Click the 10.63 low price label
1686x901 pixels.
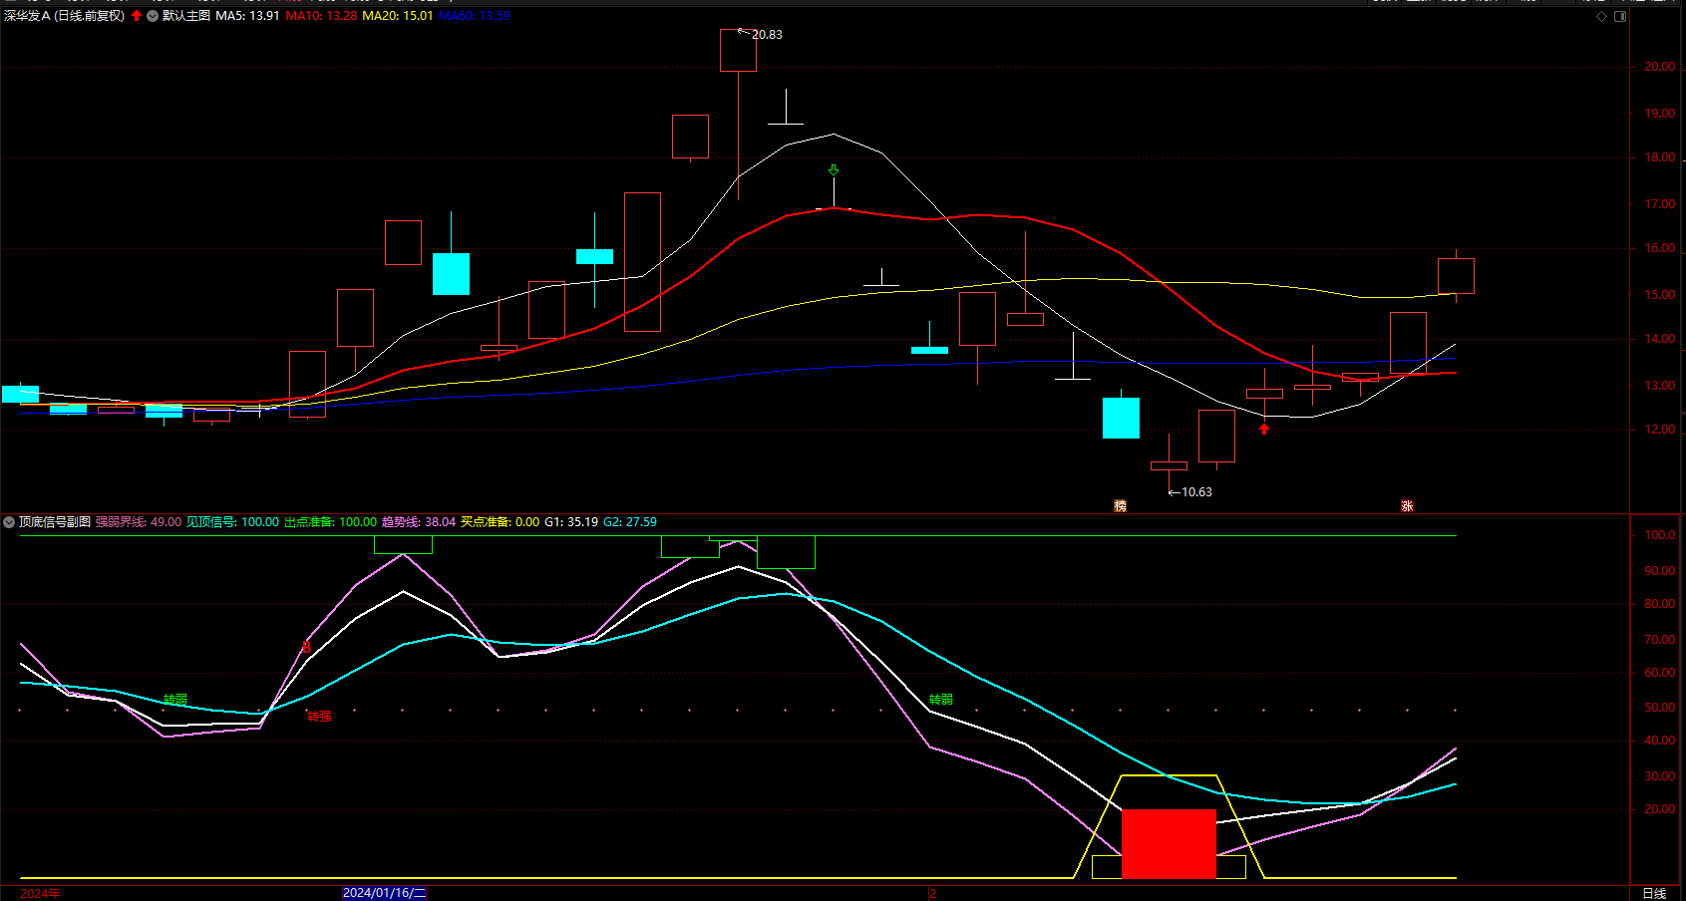pos(1196,492)
